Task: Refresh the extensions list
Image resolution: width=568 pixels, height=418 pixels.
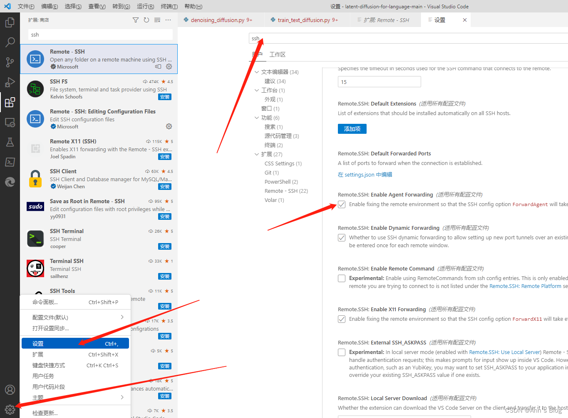Action: pyautogui.click(x=146, y=20)
